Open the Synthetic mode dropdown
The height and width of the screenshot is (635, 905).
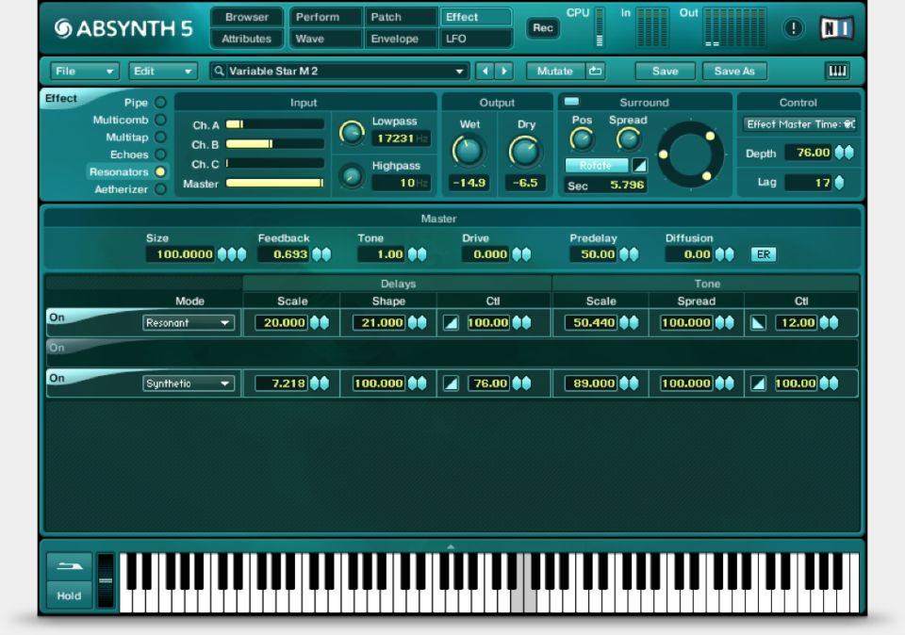point(189,383)
